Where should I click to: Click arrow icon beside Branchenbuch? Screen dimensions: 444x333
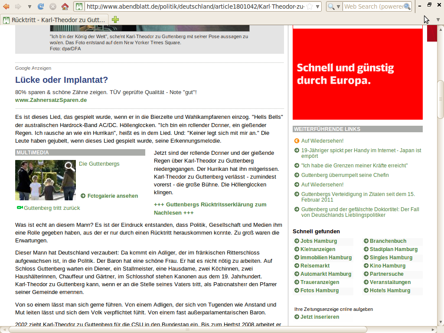[x=366, y=241]
